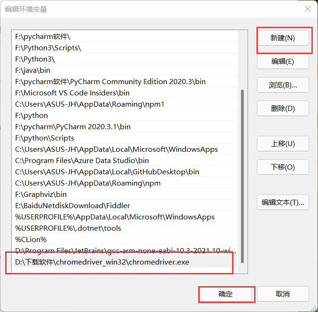318x312 pixels.
Task: Select the F:\python\Scripts entry
Action: (x=124, y=138)
